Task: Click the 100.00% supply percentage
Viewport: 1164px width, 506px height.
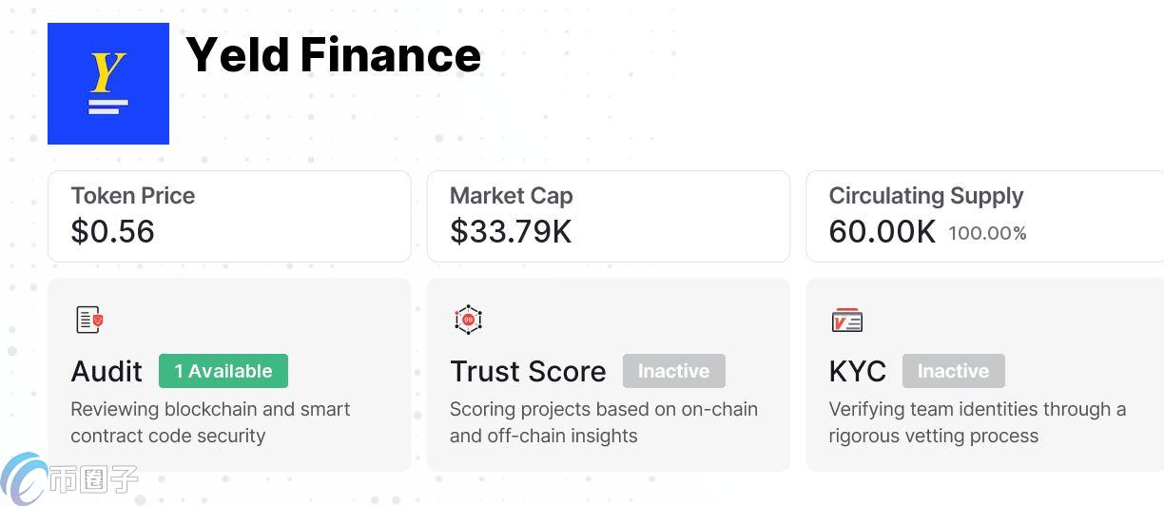Action: [x=987, y=233]
